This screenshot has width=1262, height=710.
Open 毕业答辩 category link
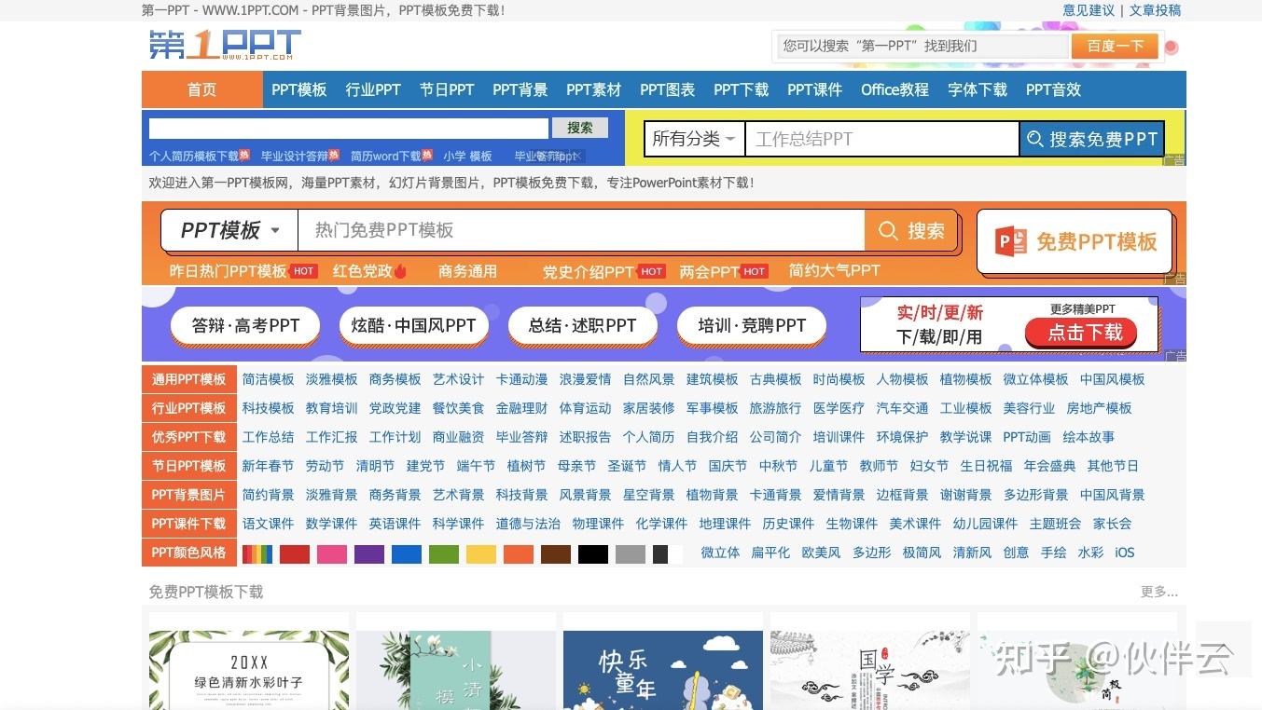tap(522, 437)
